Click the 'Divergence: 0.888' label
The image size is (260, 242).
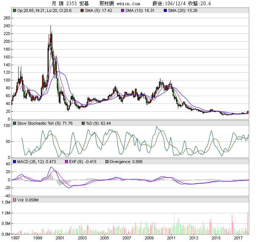tap(126, 162)
